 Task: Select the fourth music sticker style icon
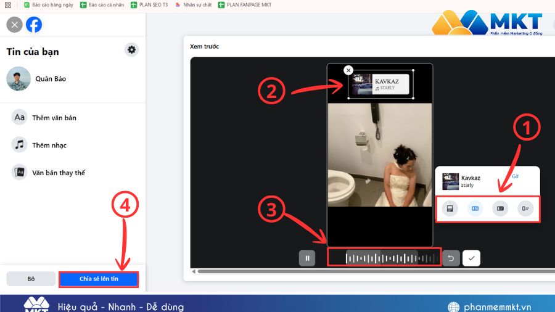525,209
